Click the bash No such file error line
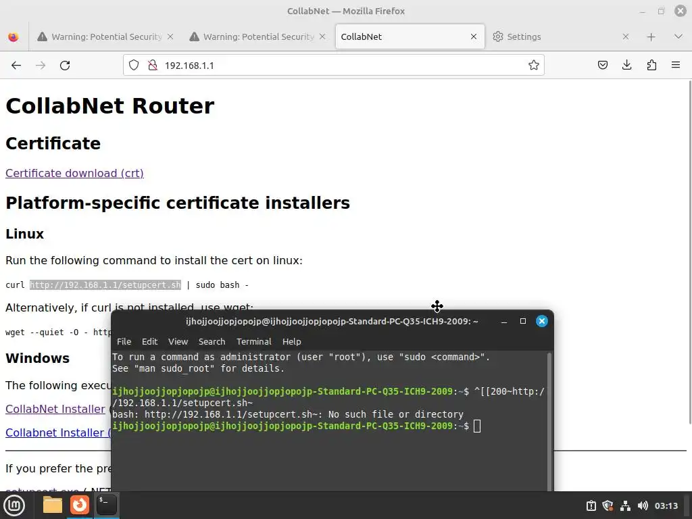Screen dimensions: 692x519 pos(288,414)
